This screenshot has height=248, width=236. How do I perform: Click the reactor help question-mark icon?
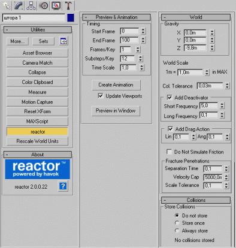(63, 186)
